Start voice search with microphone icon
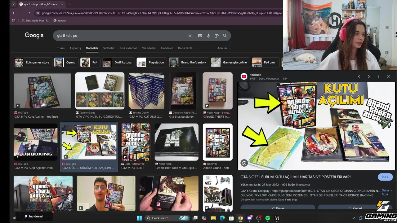397x223 pixels. pos(208,36)
